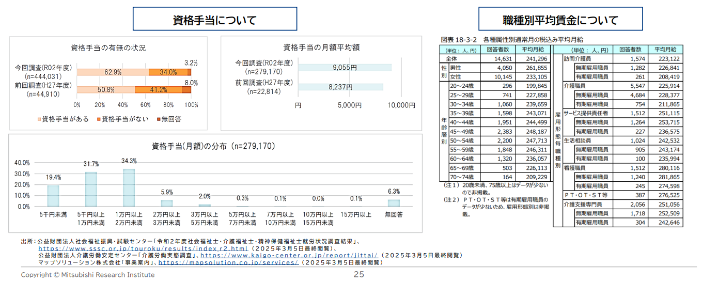702x281 pixels.
Task: Click the 資格手当について title box
Action: 214,21
